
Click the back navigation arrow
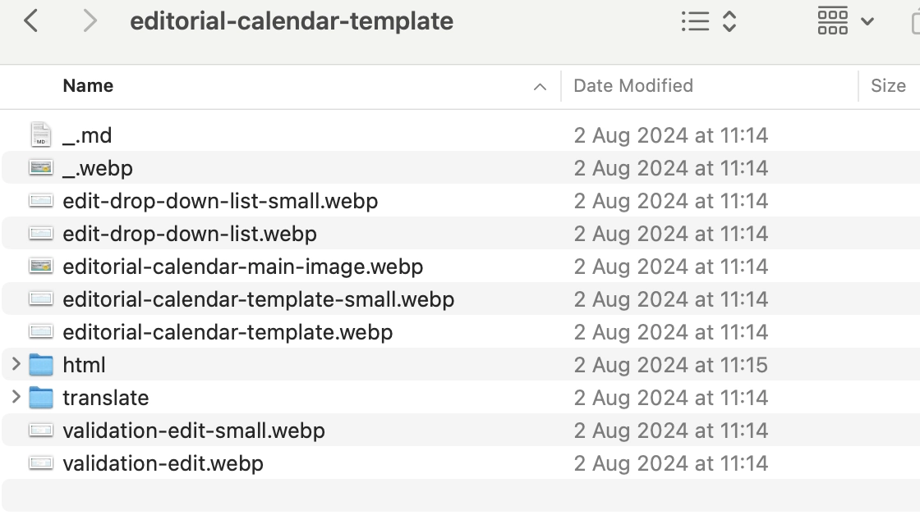31,21
